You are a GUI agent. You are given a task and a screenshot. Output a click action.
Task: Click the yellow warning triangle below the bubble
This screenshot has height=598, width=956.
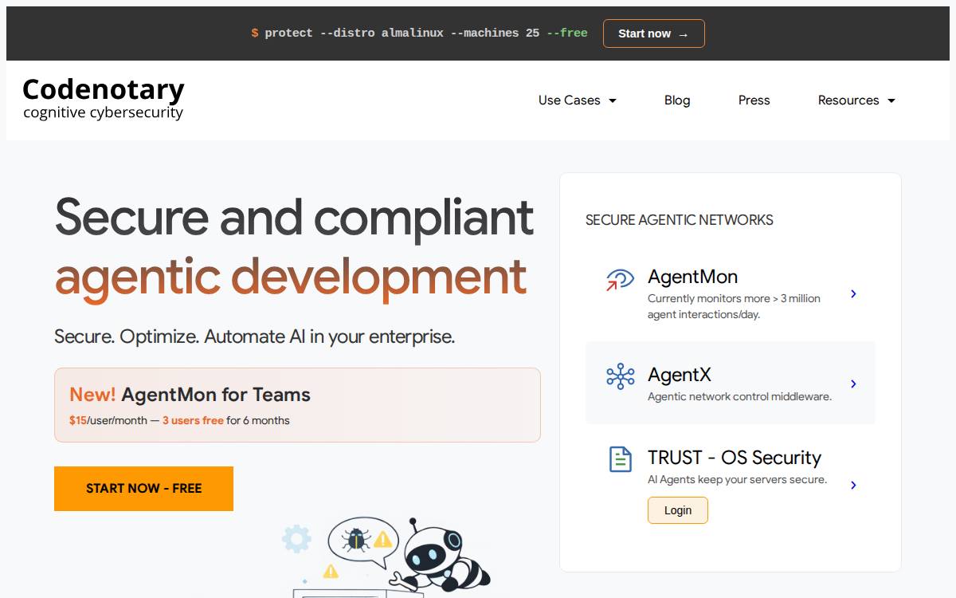click(x=331, y=572)
